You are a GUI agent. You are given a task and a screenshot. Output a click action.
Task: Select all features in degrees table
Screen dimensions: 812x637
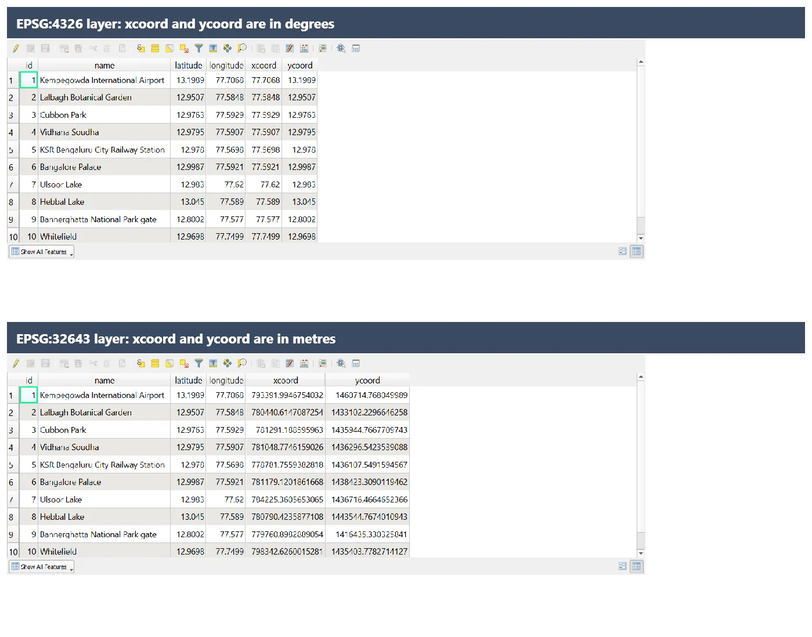pos(155,48)
